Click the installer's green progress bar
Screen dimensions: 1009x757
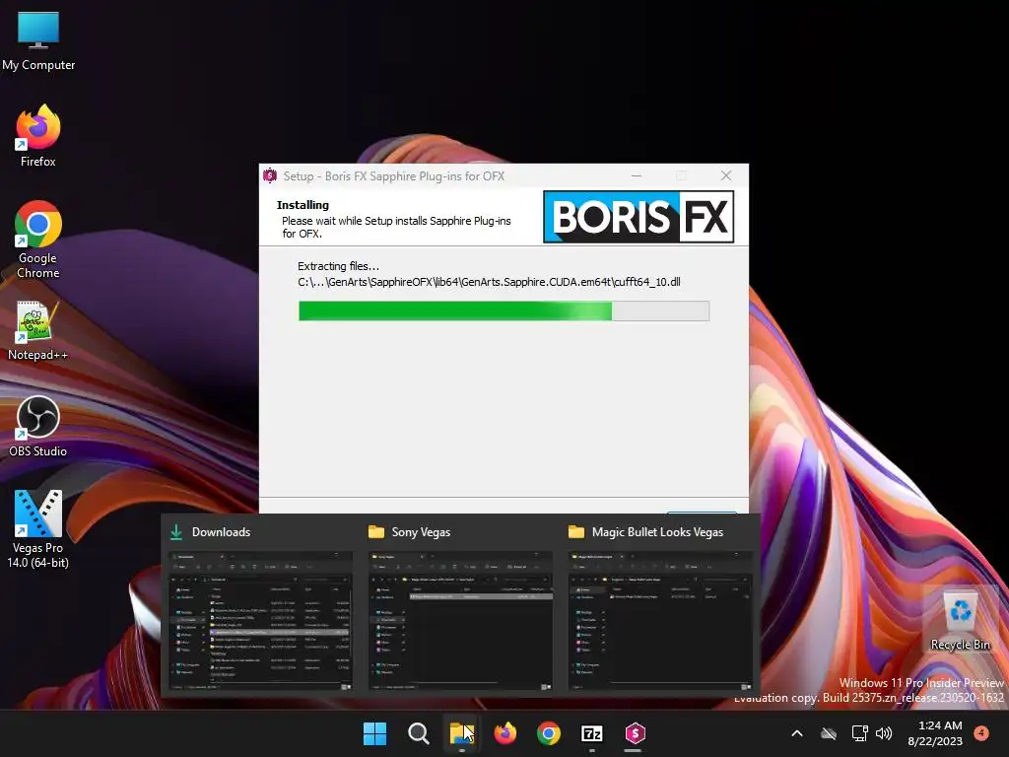[504, 310]
